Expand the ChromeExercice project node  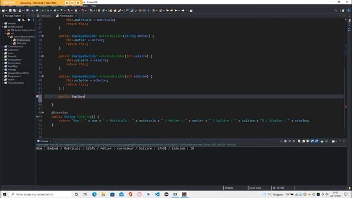coord(3,46)
